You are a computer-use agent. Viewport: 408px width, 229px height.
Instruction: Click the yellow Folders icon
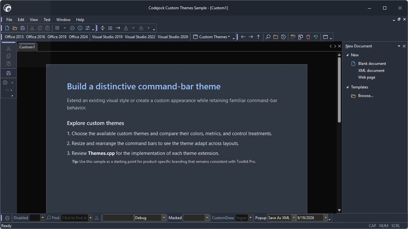point(276,37)
